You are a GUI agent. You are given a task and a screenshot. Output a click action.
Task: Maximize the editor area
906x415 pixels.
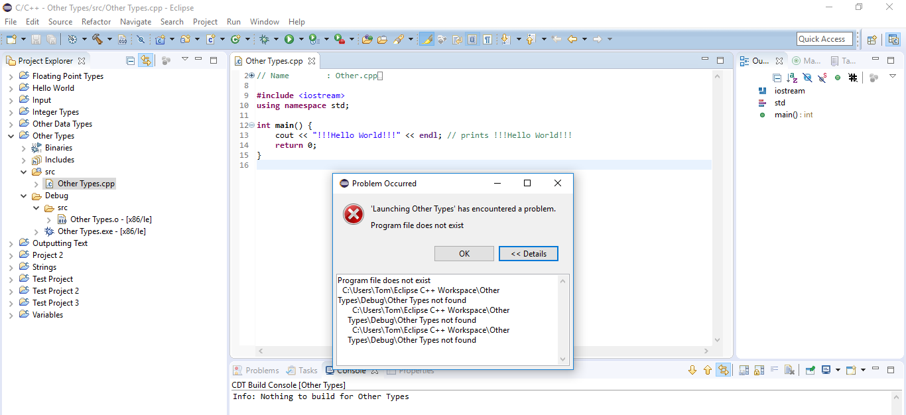click(720, 60)
